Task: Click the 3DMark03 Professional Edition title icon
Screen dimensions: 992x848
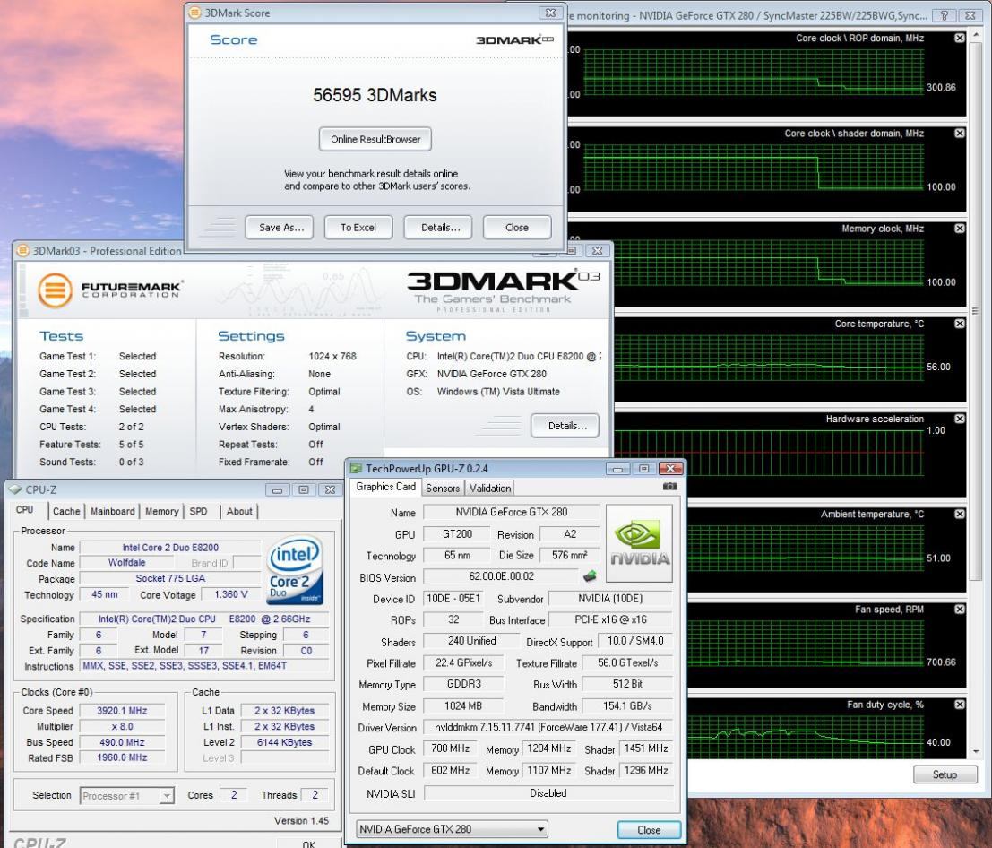Action: coord(22,251)
